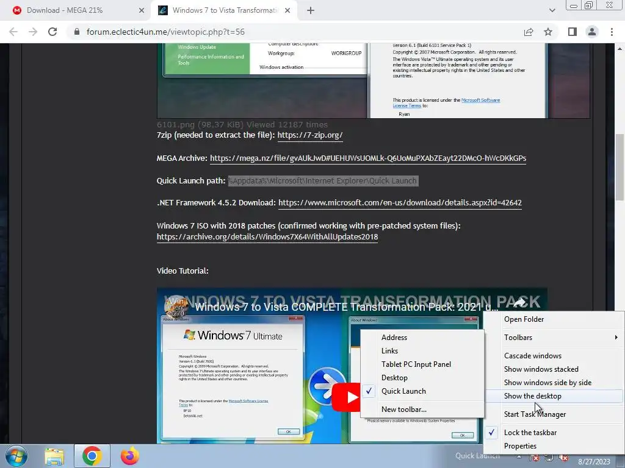Open archive.org Windows 7 ISO link

pos(267,237)
